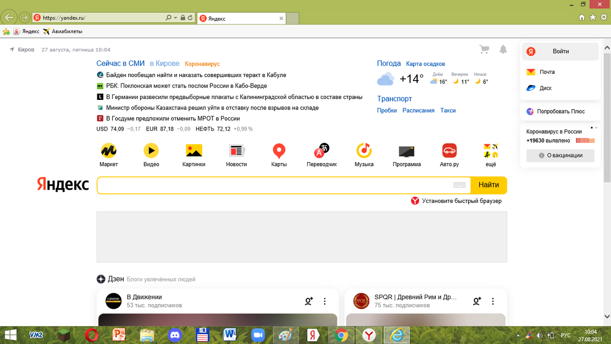The image size is (611, 344).
Task: Subscribe to В Движении channel icon
Action: (x=309, y=301)
